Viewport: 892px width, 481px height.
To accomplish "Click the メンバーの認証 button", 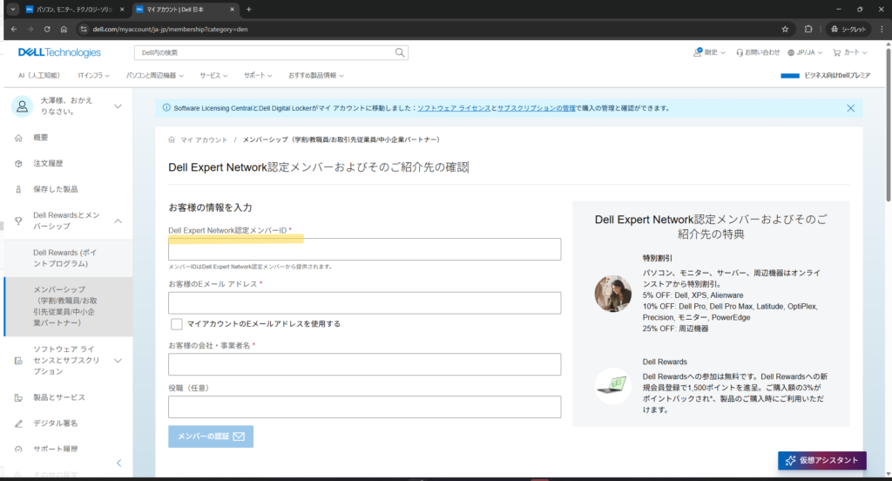I will (x=210, y=436).
